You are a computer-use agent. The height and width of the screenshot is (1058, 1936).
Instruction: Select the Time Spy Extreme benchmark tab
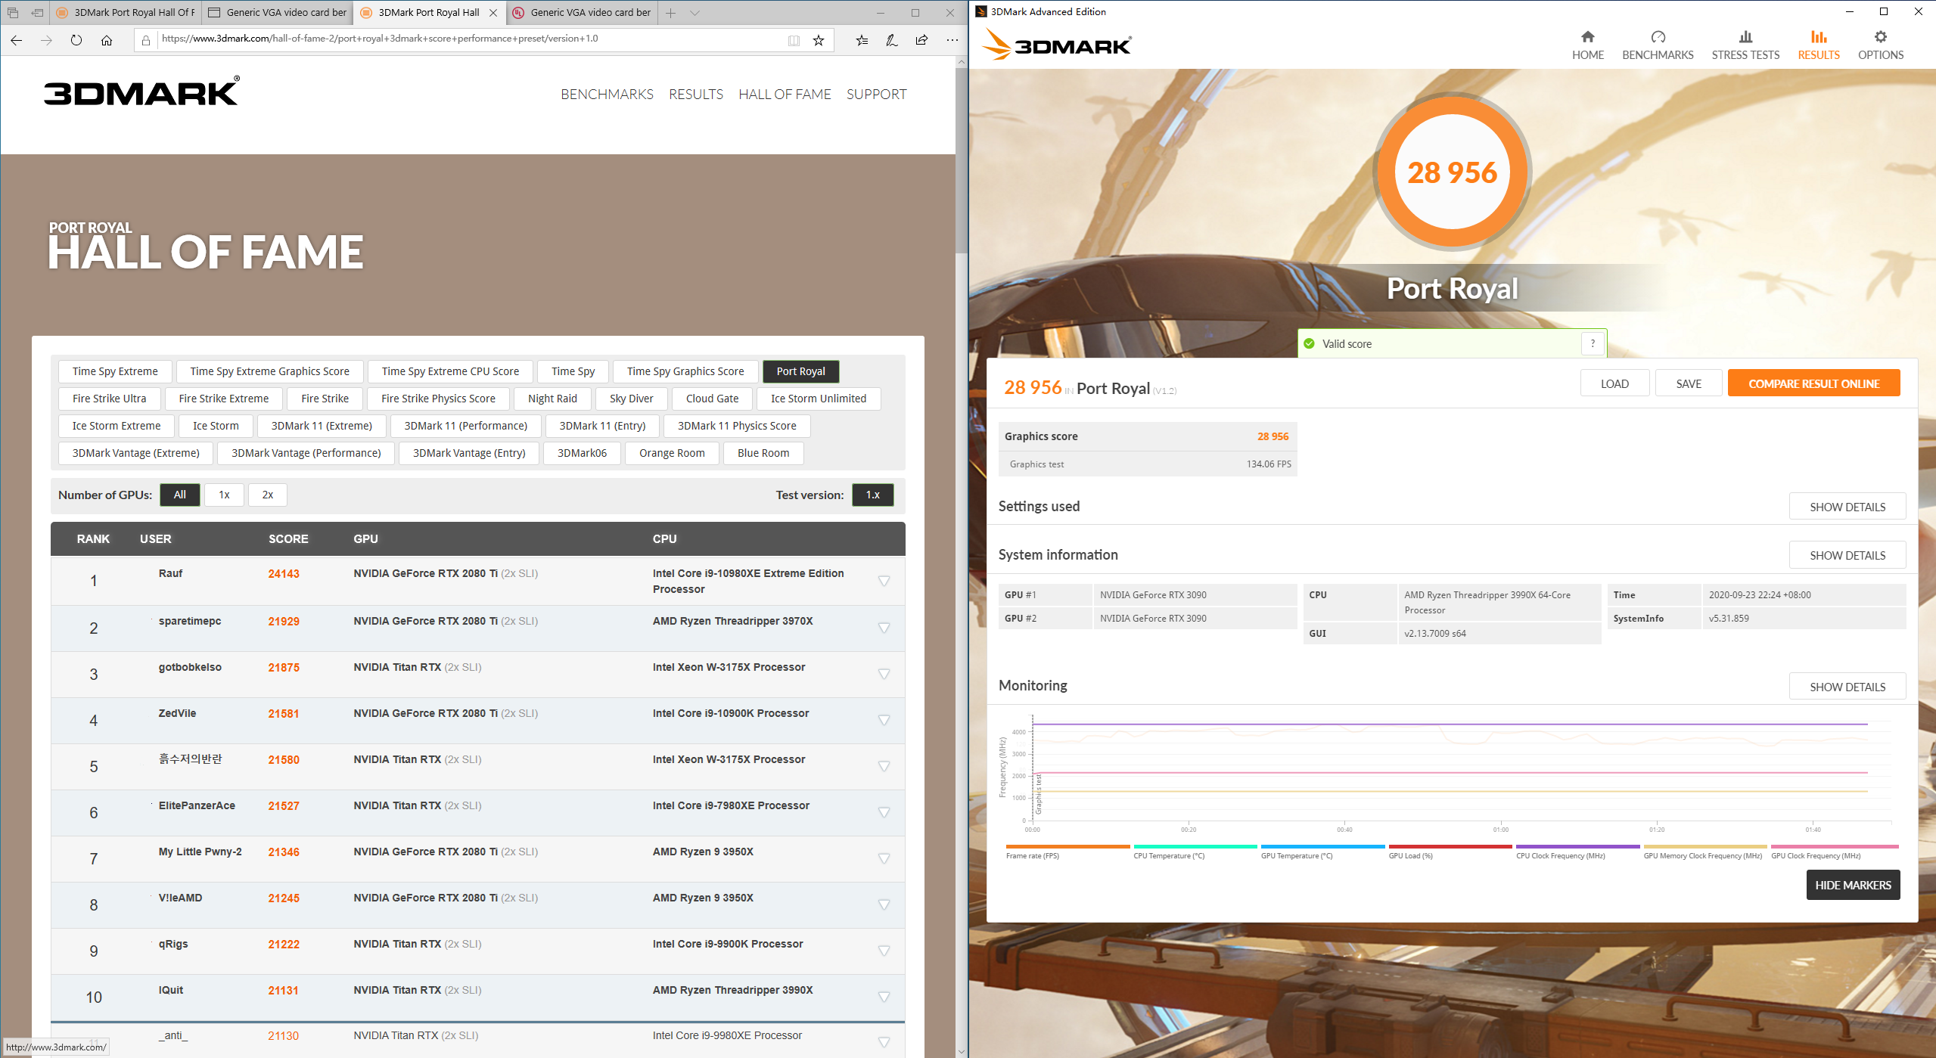pos(115,371)
